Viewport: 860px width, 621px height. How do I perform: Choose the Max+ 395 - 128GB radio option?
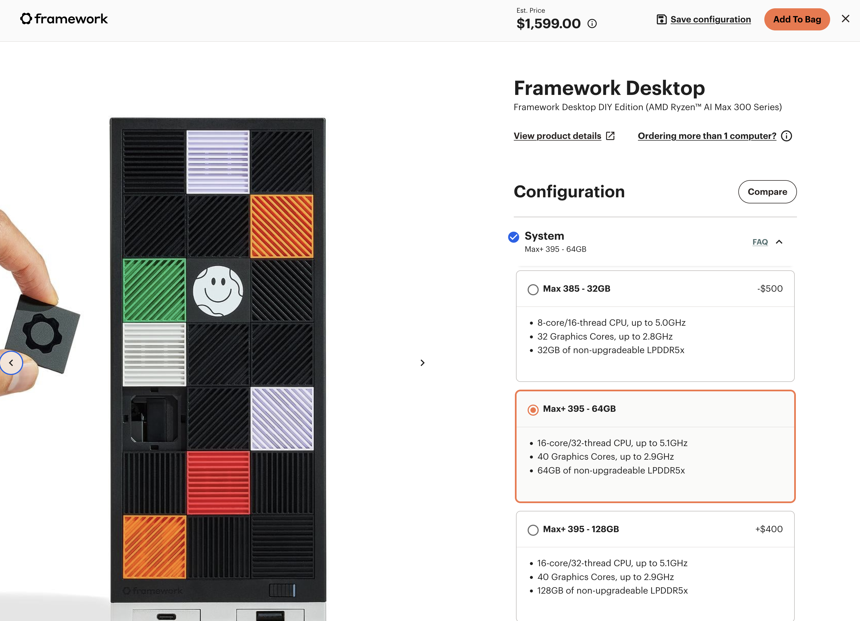tap(533, 530)
